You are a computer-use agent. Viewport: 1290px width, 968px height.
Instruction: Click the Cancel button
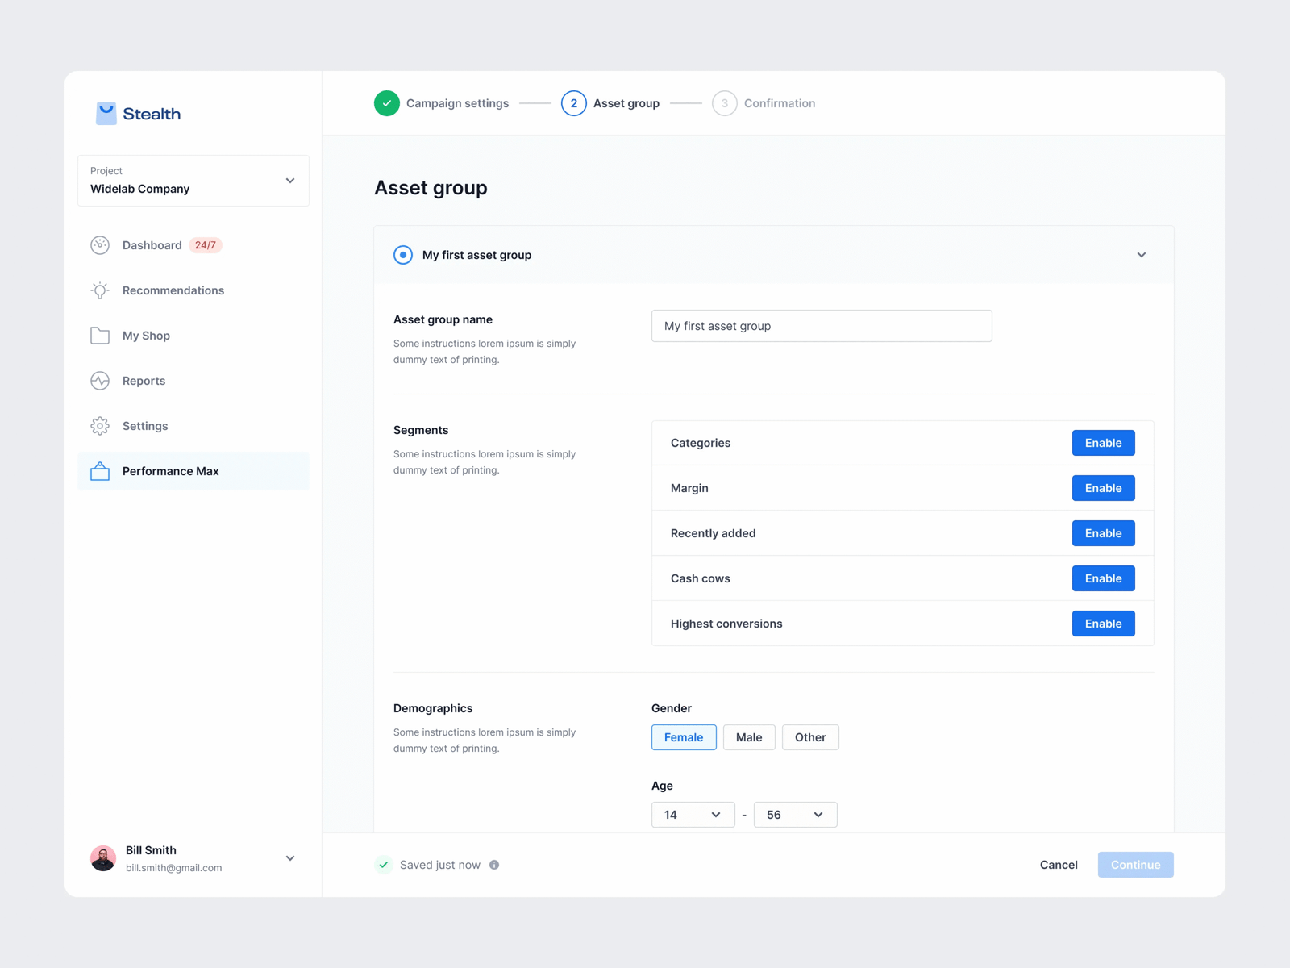point(1059,865)
